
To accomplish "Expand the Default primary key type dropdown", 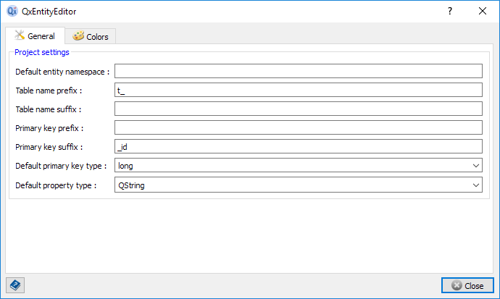I will 299,166.
